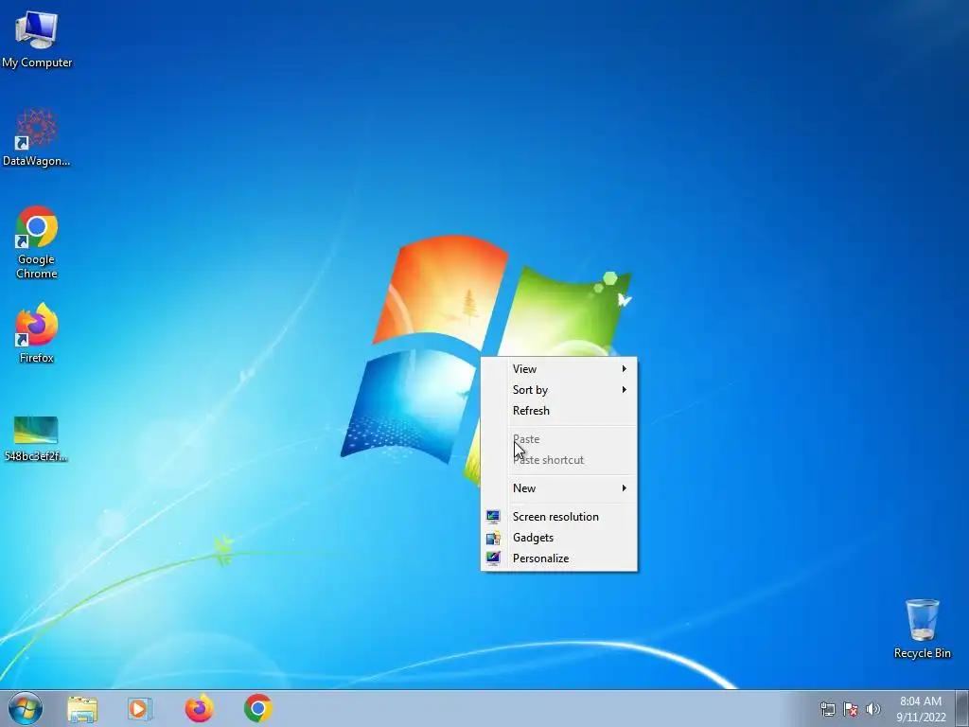The image size is (969, 727).
Task: Open the Action Center flag icon
Action: coord(851,709)
